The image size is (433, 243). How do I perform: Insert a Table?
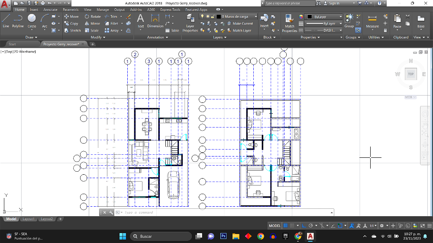(x=172, y=30)
